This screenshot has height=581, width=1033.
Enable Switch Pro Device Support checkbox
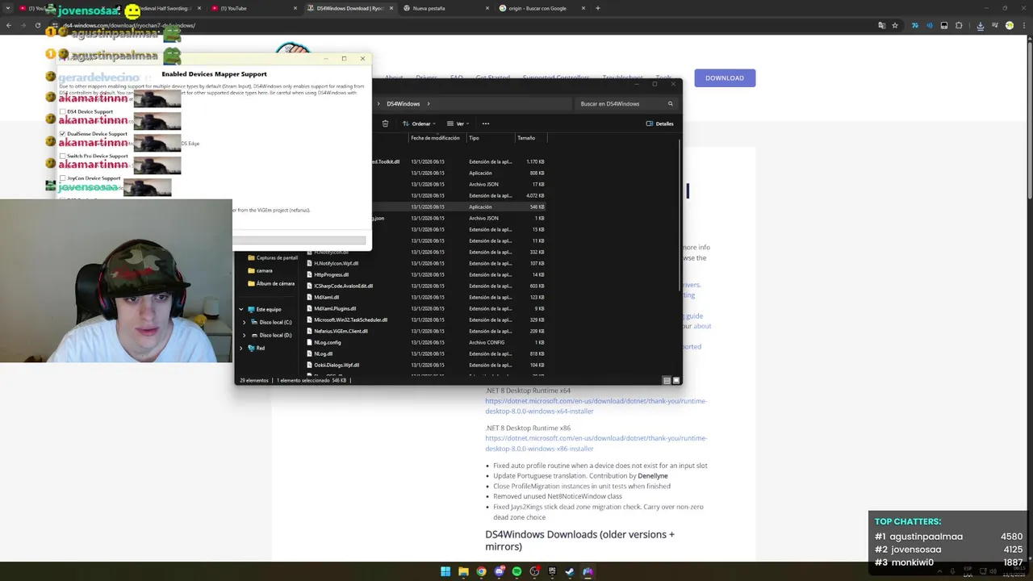(x=63, y=156)
